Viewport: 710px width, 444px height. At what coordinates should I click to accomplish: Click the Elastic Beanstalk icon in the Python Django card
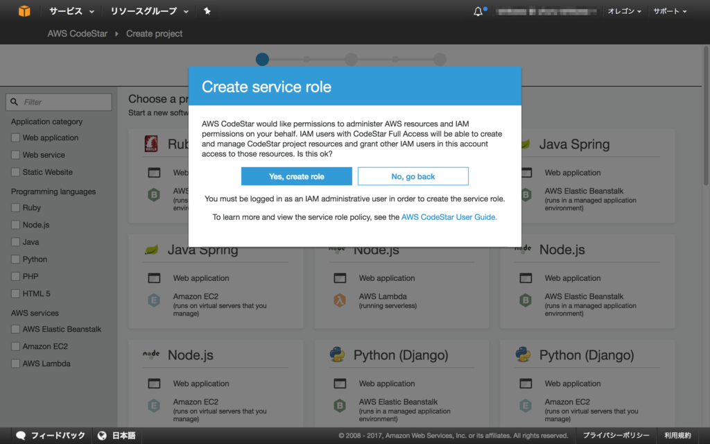click(x=340, y=405)
